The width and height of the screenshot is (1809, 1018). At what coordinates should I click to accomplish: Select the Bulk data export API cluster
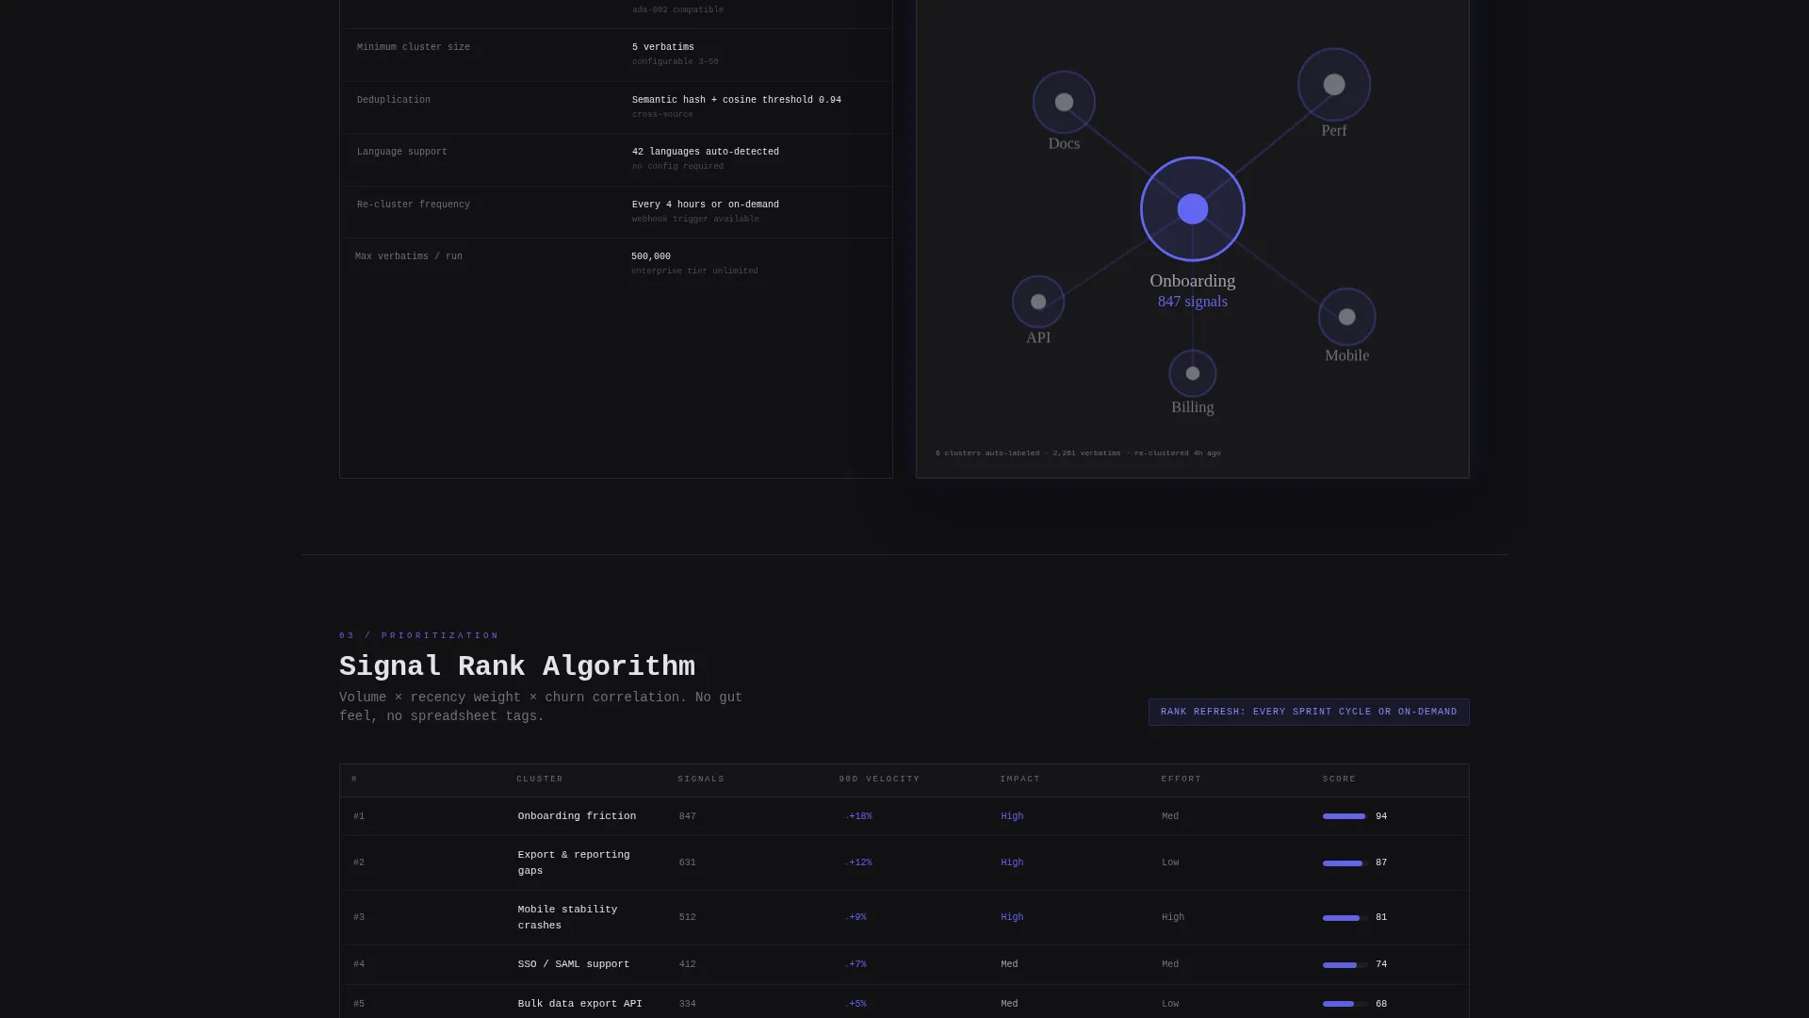point(579,1004)
